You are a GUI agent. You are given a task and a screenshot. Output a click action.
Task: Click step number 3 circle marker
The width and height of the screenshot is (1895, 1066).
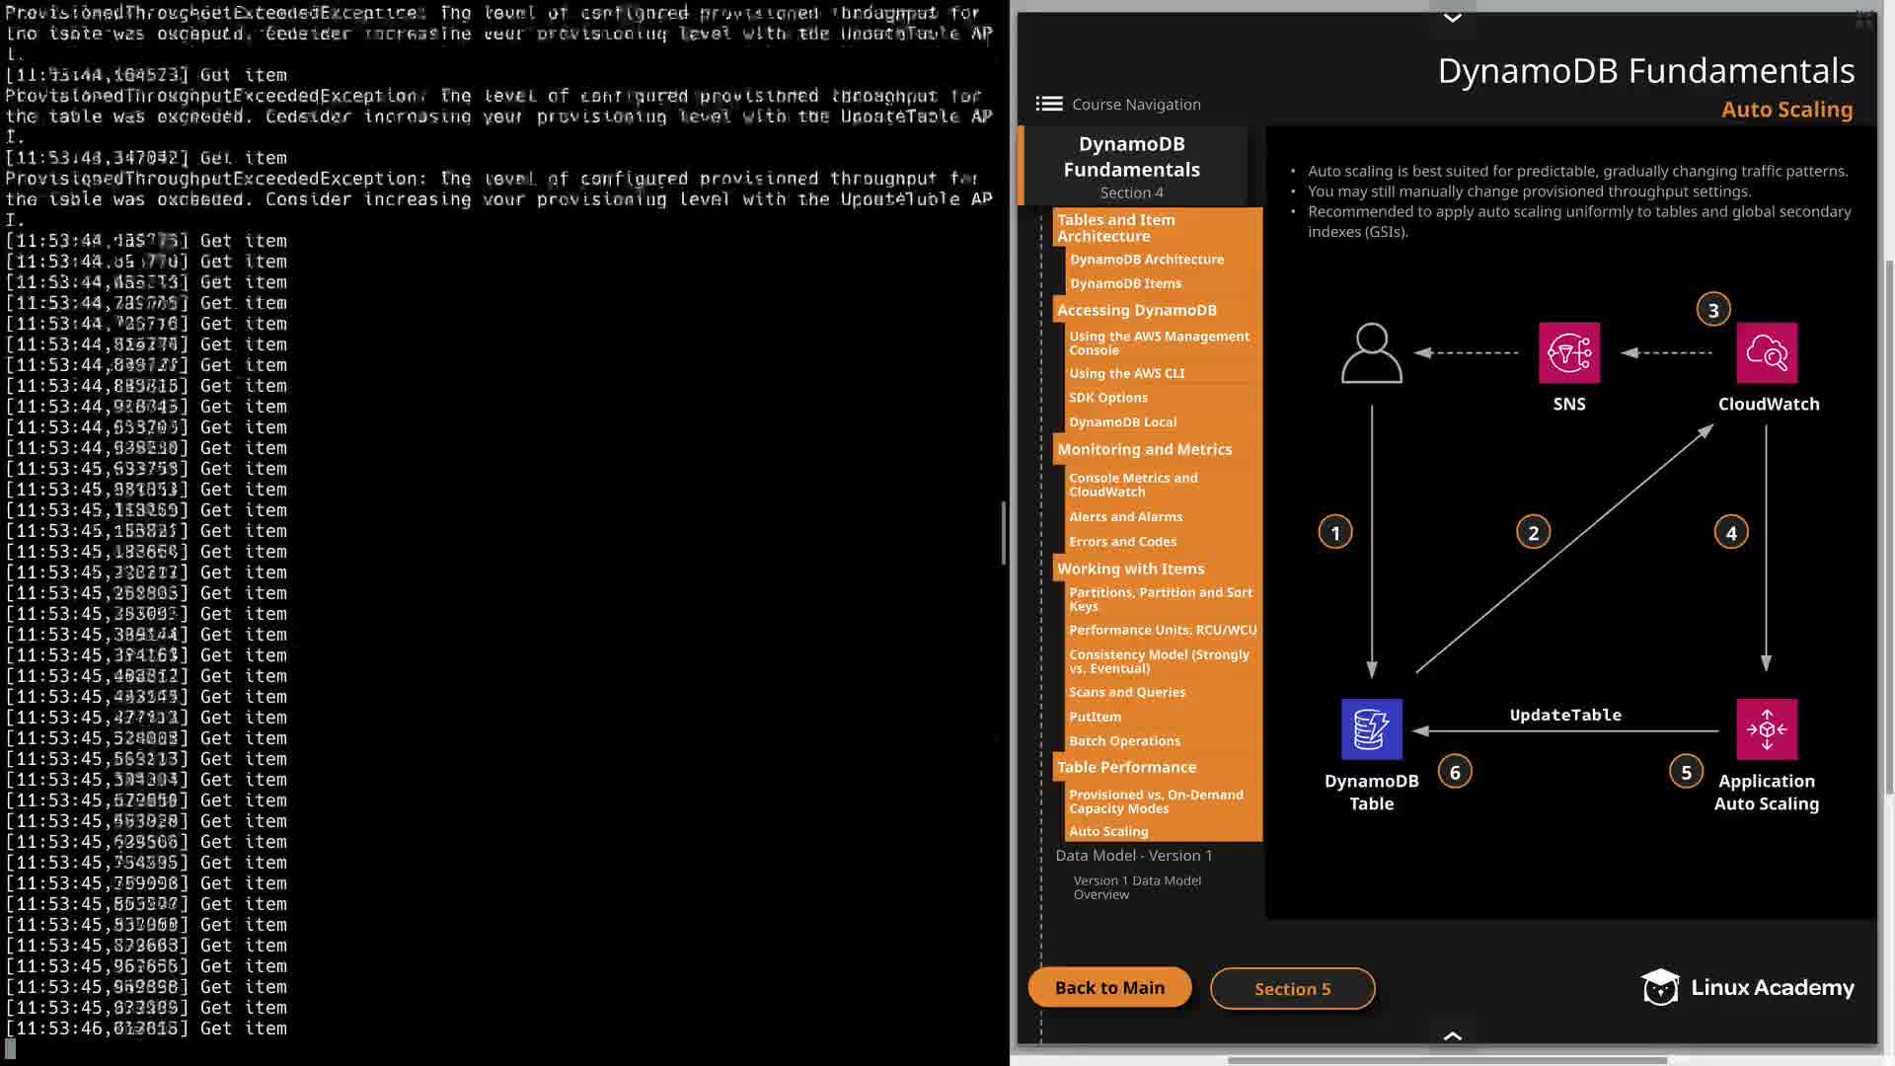[1713, 310]
